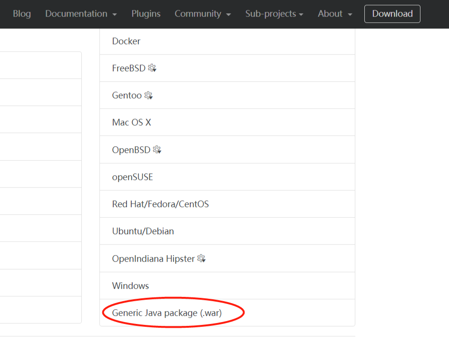Screen dimensions: 449x342
Task: Click the gear icon next to OpenIndiana Hipster
Action: [201, 258]
